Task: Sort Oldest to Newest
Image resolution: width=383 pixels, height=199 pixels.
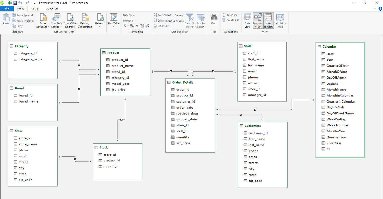Action: pos(169,15)
